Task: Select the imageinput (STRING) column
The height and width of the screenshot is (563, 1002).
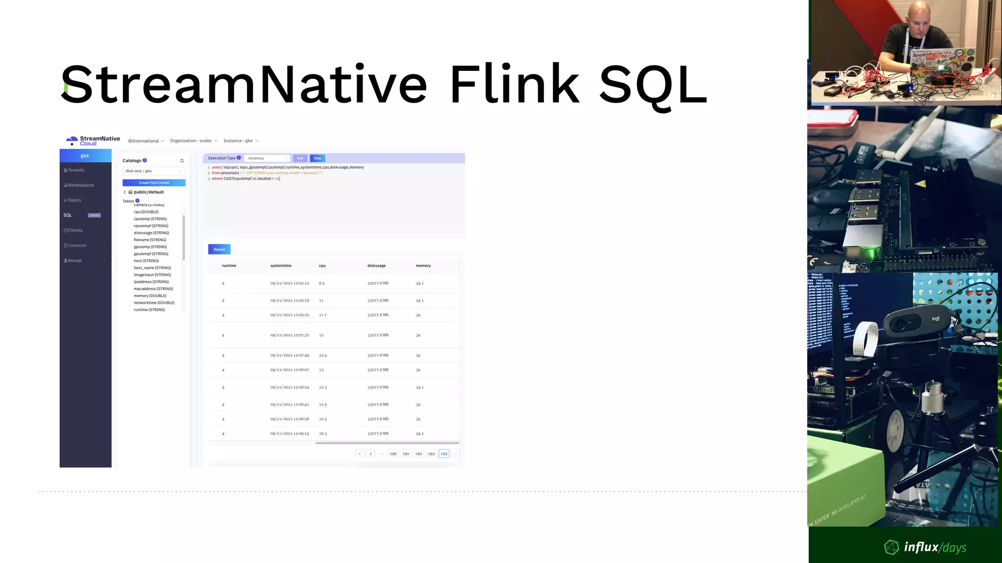Action: pos(153,275)
